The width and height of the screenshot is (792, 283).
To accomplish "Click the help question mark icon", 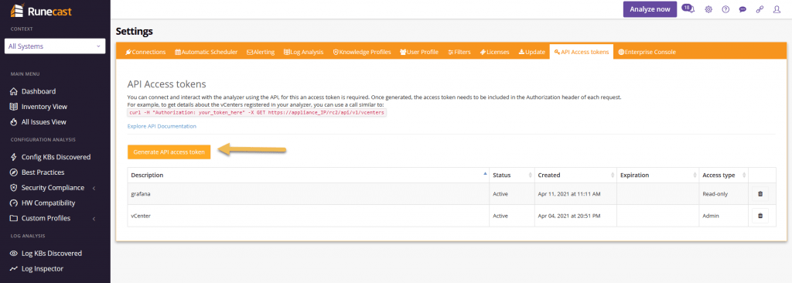I will click(725, 9).
